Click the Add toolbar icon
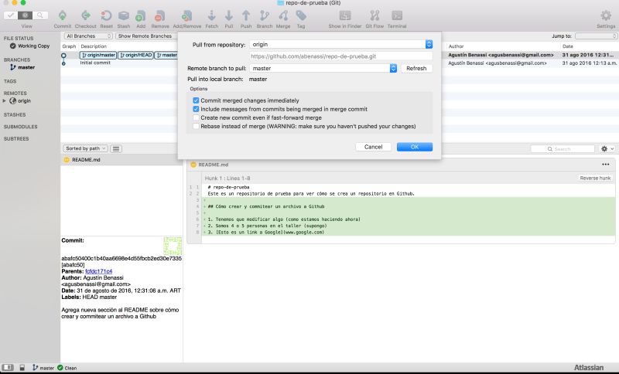The image size is (619, 374). [x=141, y=16]
